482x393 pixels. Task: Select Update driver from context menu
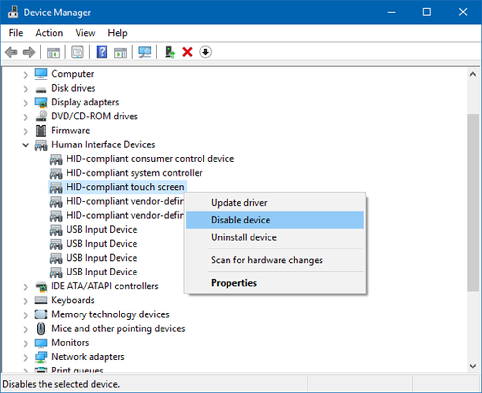click(239, 203)
